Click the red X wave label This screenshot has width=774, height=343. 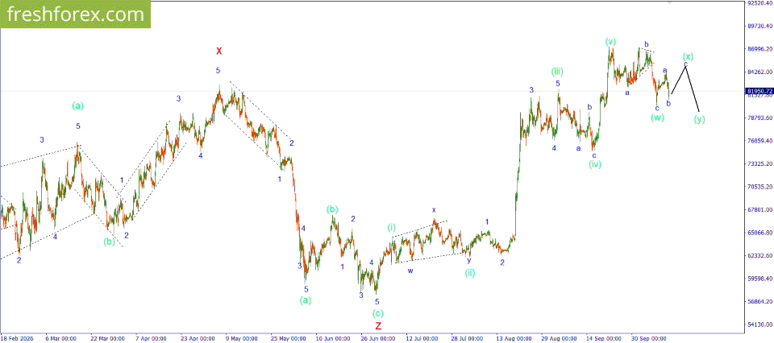[x=219, y=51]
